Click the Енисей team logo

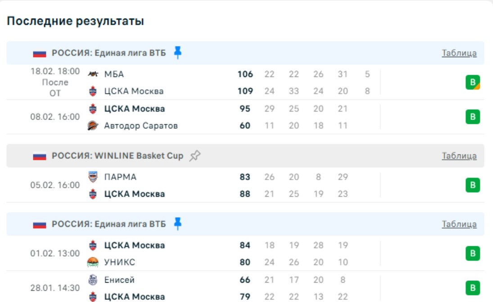(x=93, y=280)
